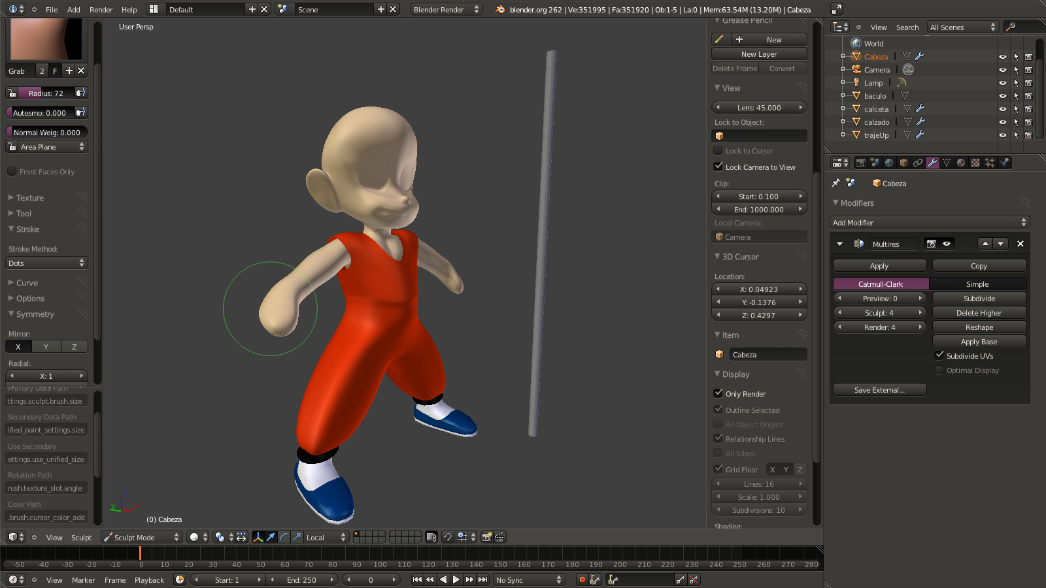Click the Save External button
Screen dimensions: 1046x588
(879, 389)
